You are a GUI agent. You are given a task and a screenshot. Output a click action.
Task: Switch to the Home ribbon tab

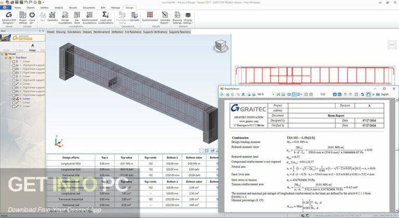point(18,8)
